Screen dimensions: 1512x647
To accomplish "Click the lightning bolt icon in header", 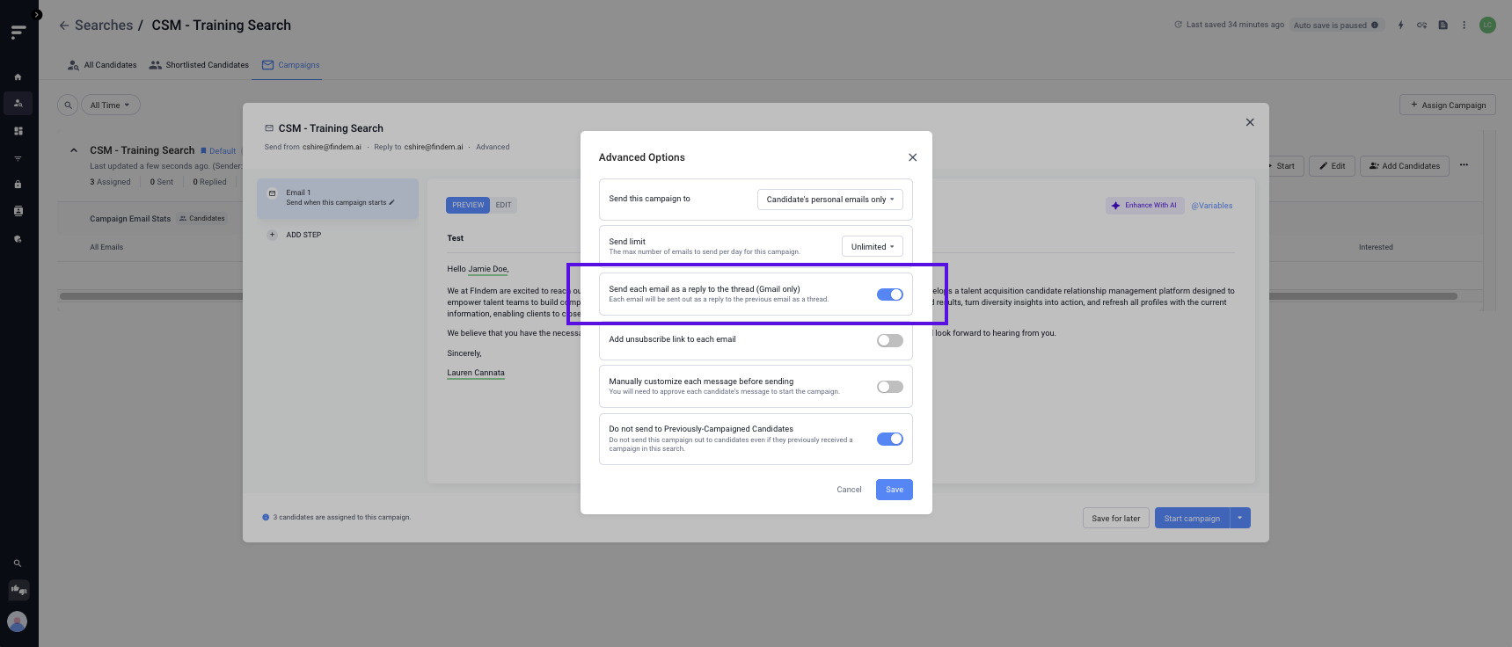I will tap(1400, 25).
